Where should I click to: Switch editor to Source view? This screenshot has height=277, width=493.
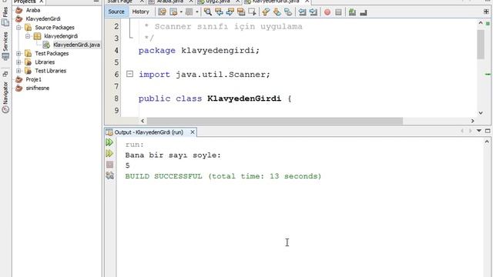116,12
